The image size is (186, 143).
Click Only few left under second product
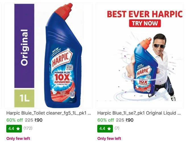coord(109,138)
